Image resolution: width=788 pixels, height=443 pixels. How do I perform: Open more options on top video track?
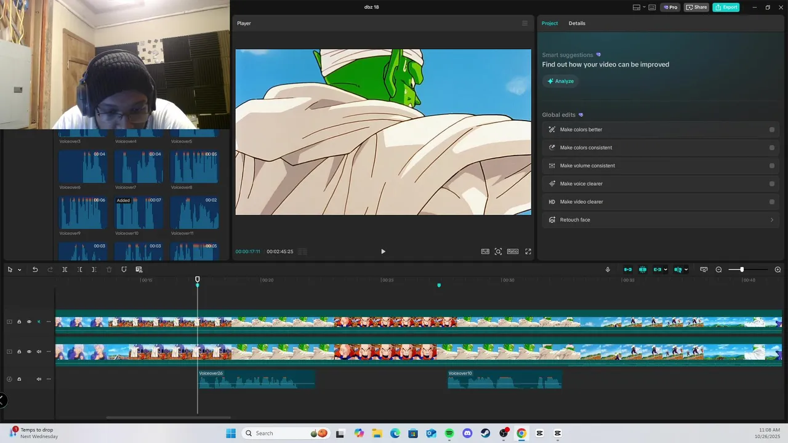[x=49, y=322]
